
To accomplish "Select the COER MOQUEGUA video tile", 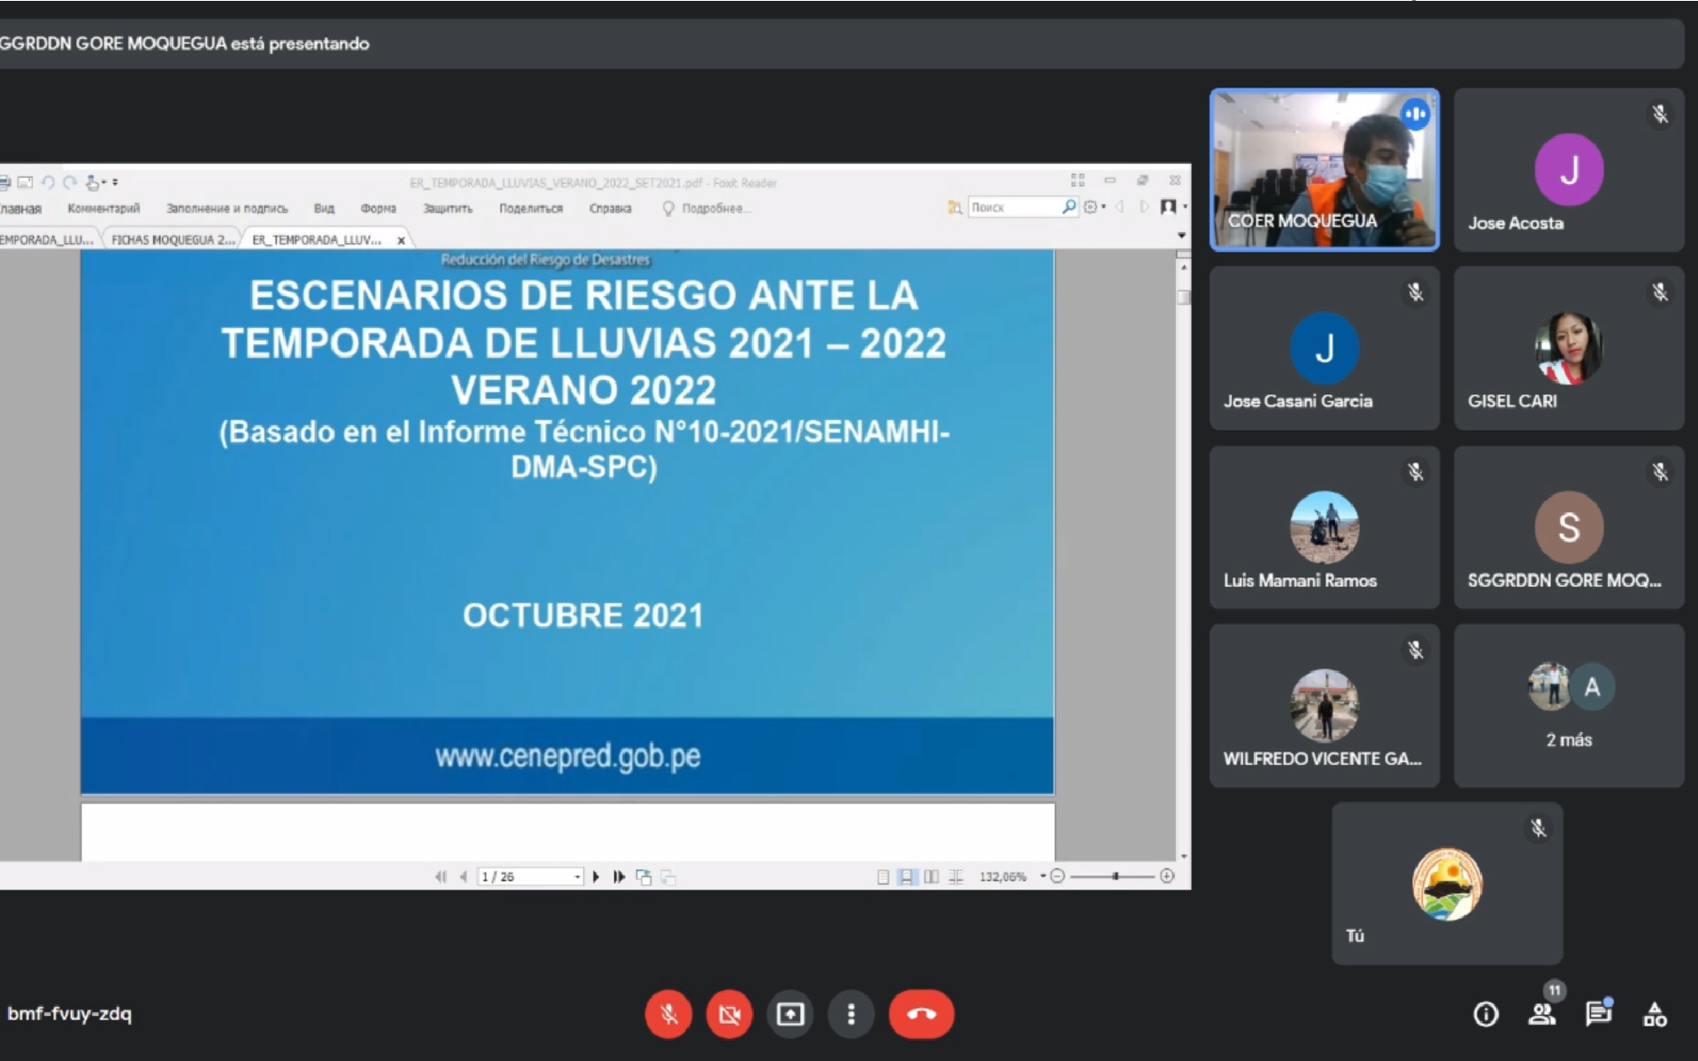I will pos(1324,170).
